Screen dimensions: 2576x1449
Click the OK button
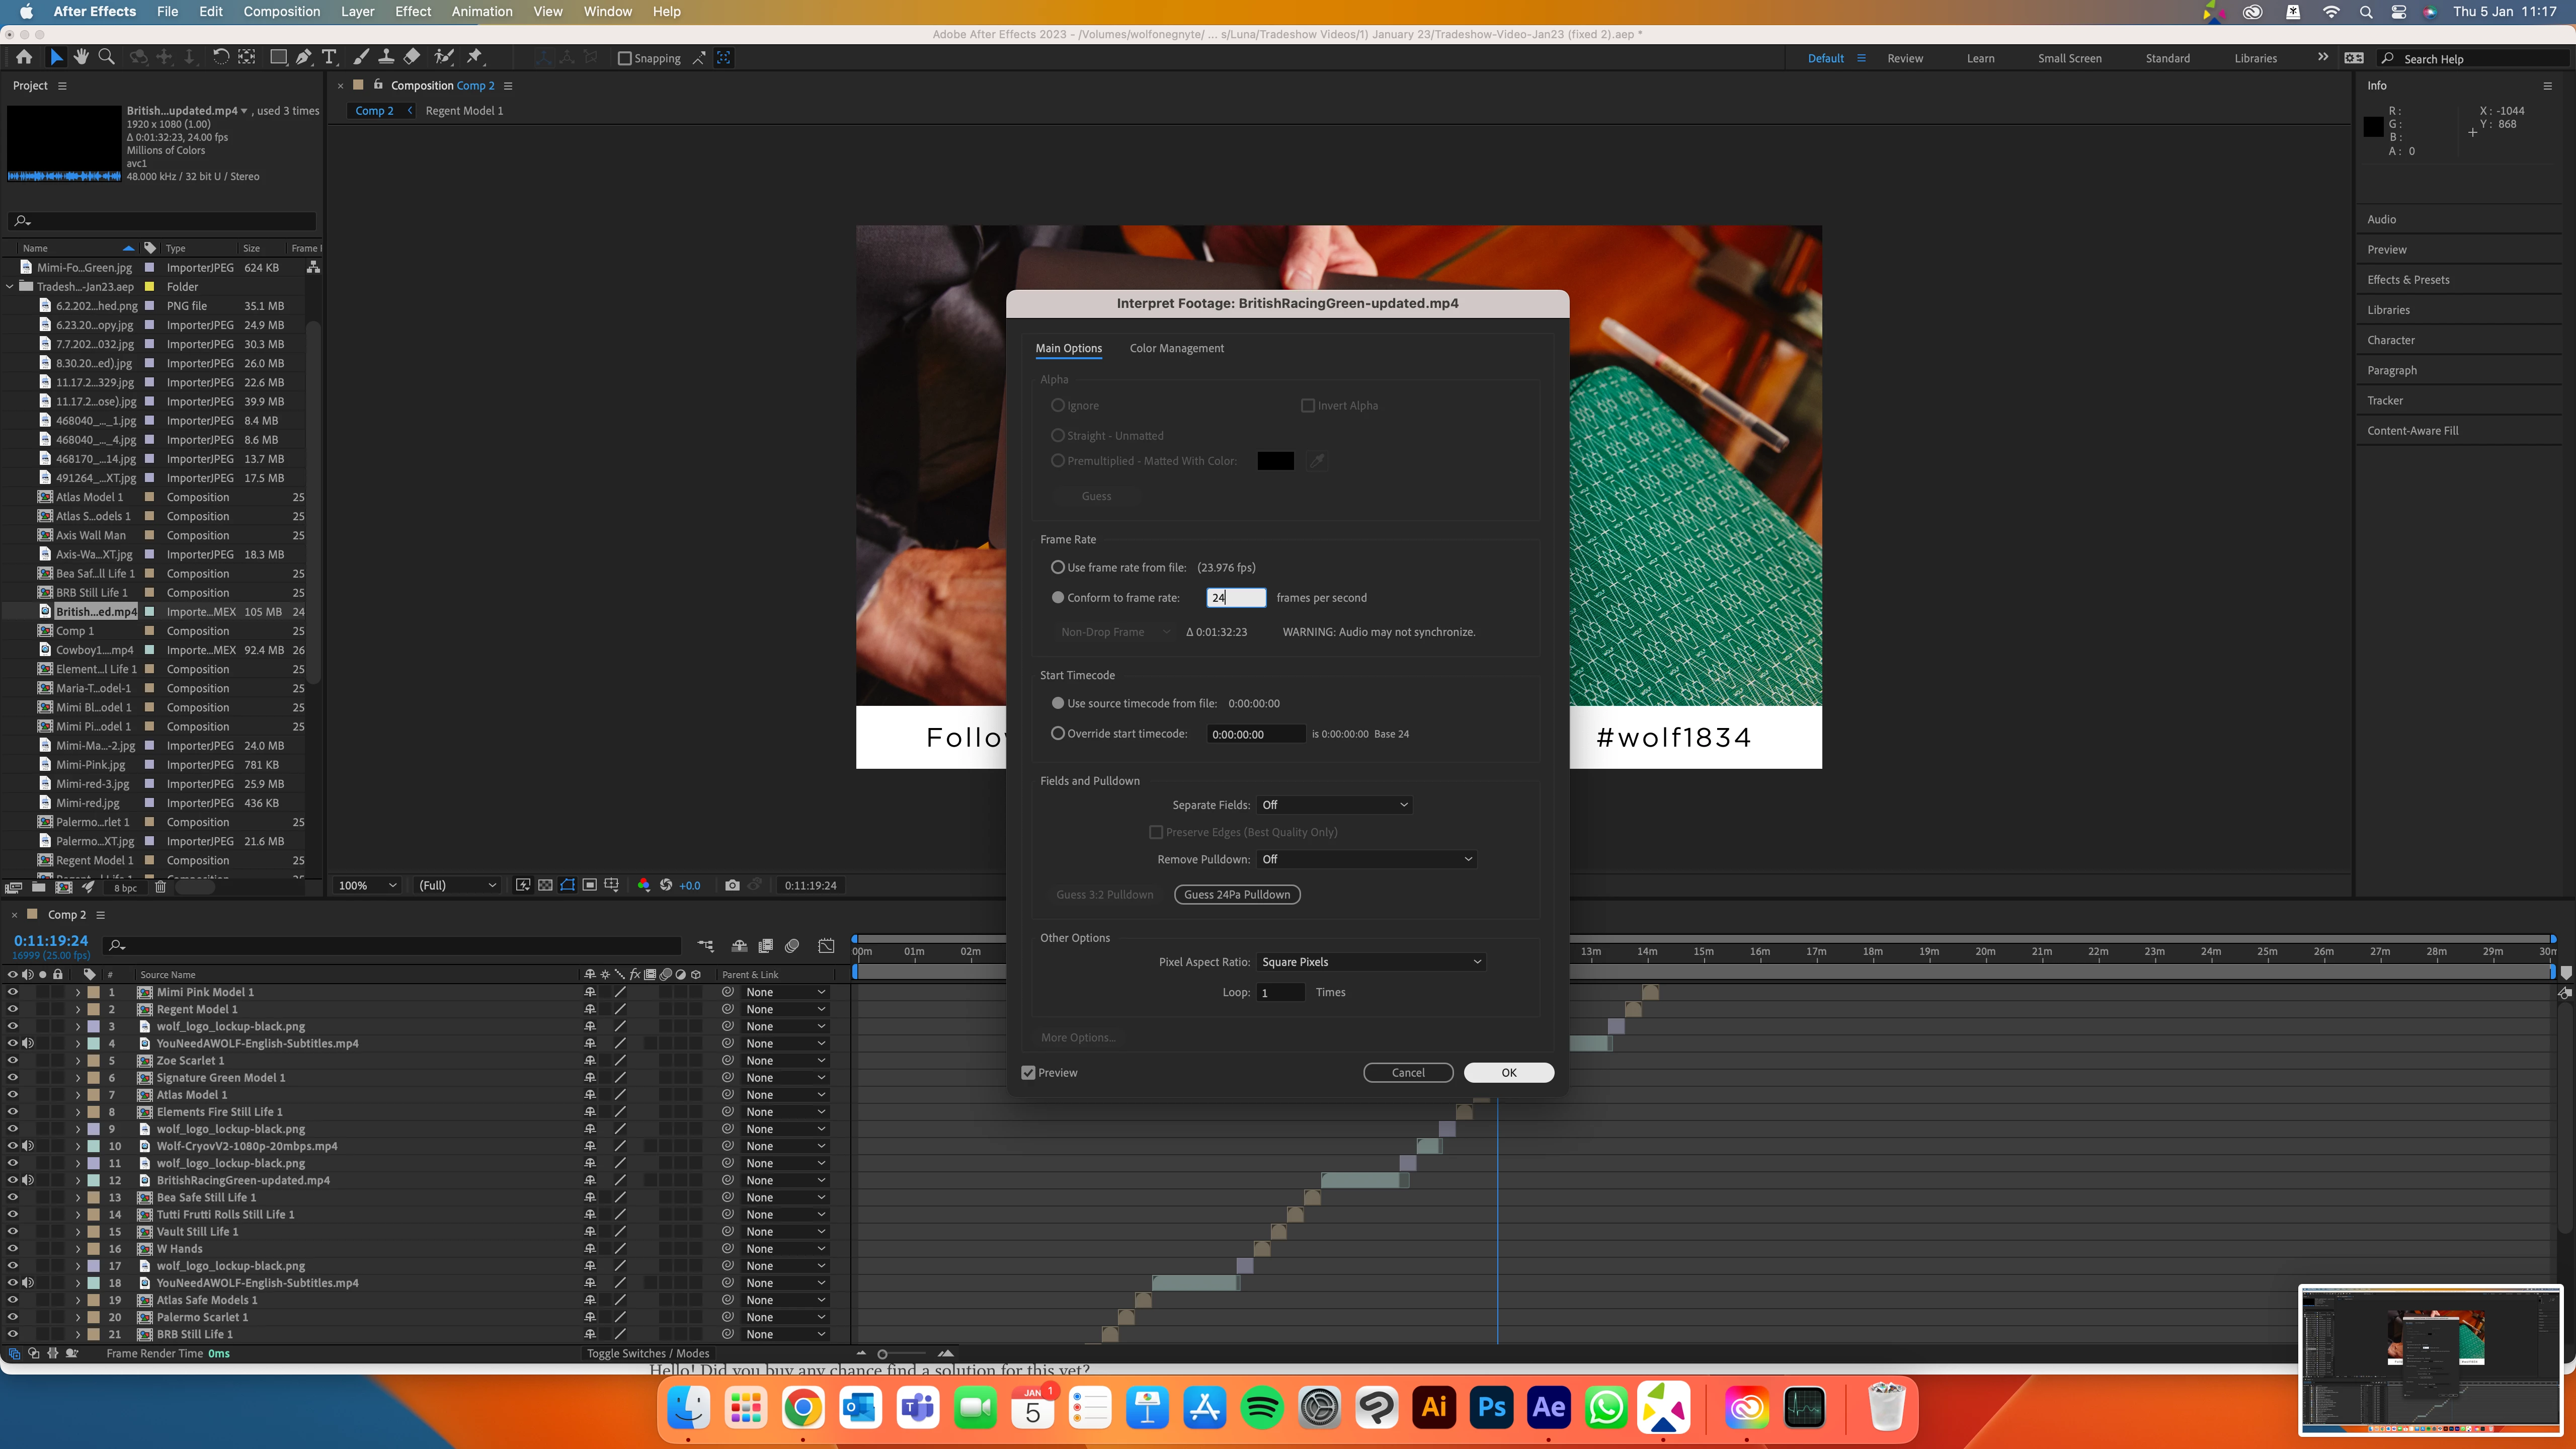click(x=1508, y=1072)
